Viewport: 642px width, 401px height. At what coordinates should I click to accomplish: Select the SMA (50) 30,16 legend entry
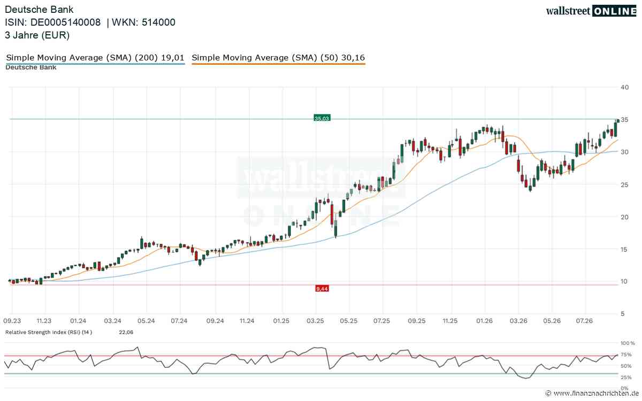pos(279,57)
